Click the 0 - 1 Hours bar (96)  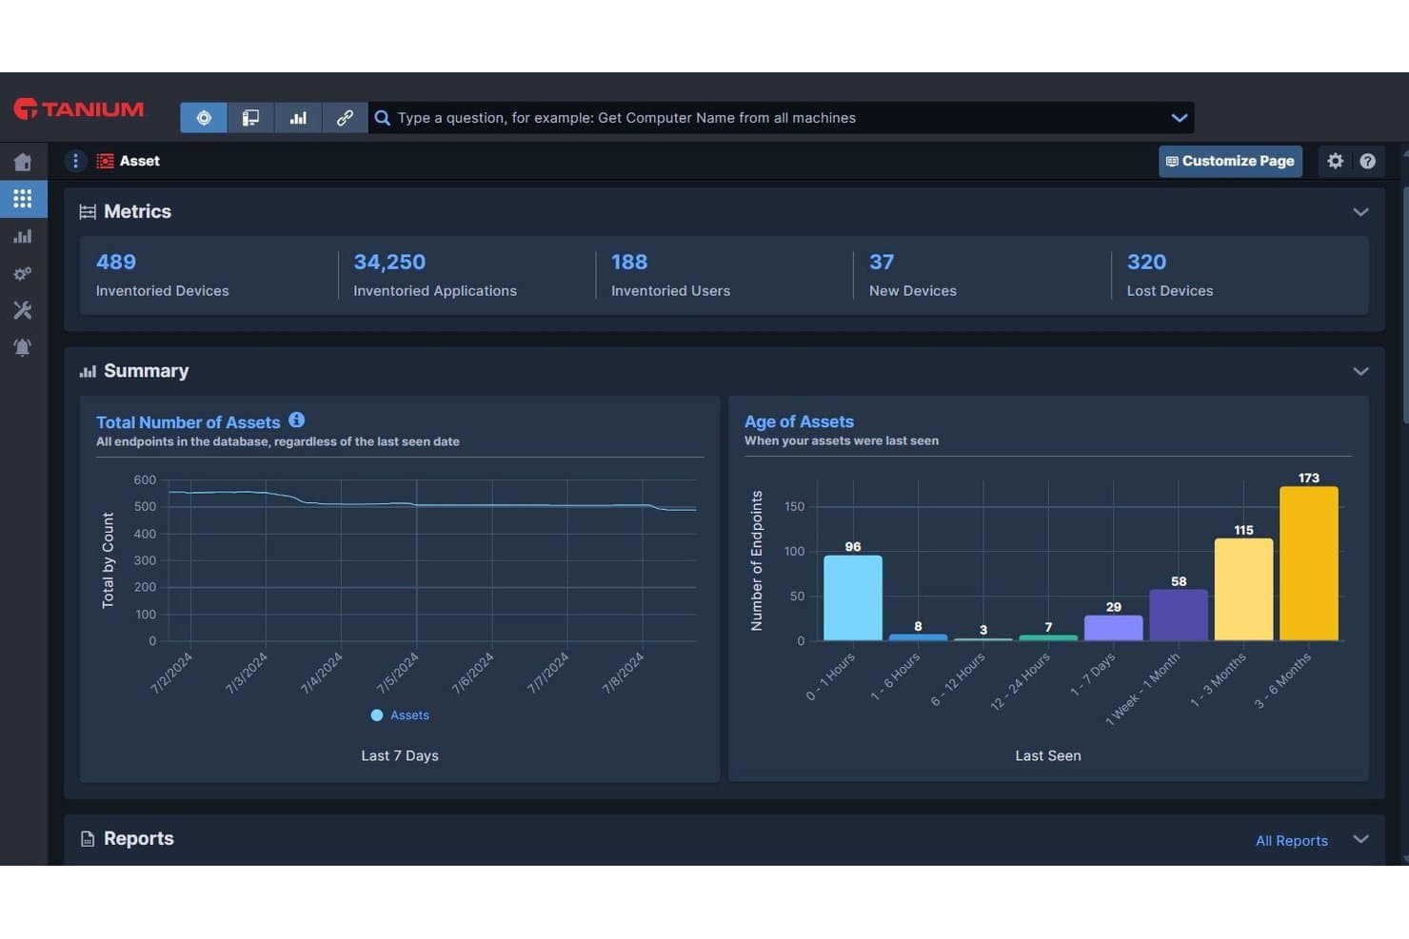[852, 597]
